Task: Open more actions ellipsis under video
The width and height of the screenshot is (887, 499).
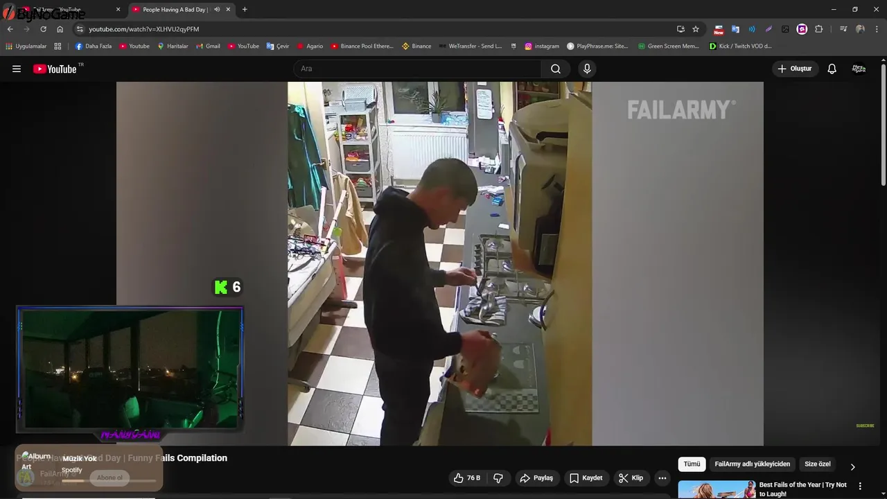Action: click(x=662, y=478)
